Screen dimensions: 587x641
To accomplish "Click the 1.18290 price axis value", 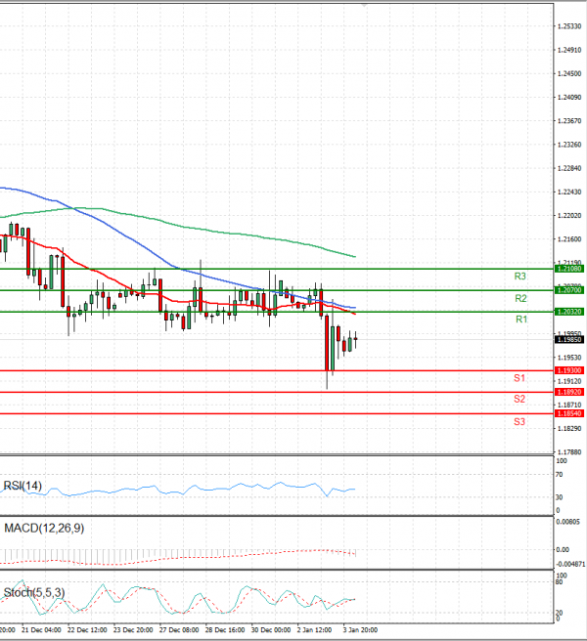I will coord(569,428).
